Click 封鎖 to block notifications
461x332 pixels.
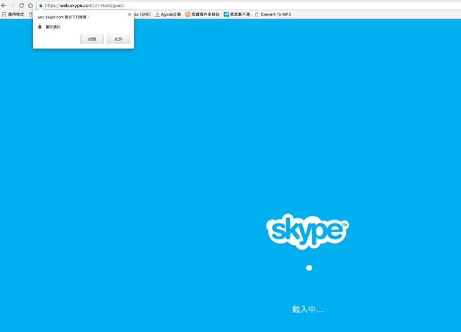pyautogui.click(x=92, y=39)
